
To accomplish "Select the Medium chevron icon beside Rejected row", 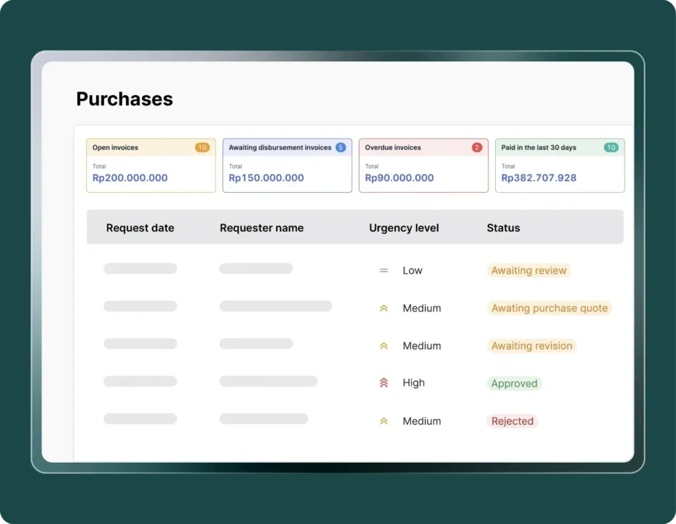I will 384,420.
